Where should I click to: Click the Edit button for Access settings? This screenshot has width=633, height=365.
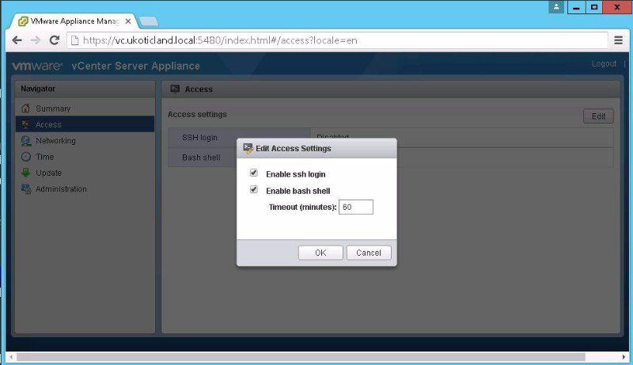click(598, 116)
